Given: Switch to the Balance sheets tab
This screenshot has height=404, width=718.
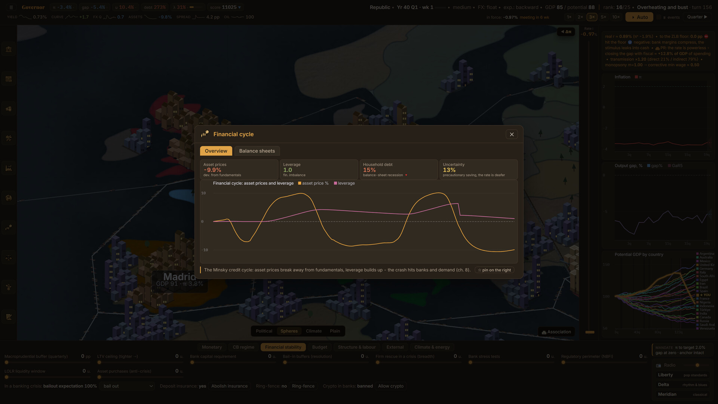Looking at the screenshot, I should tap(257, 151).
